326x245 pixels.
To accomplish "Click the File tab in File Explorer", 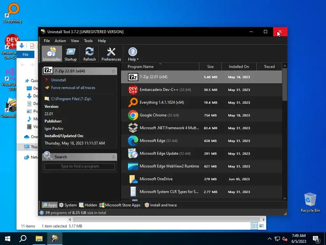I will (25, 55).
